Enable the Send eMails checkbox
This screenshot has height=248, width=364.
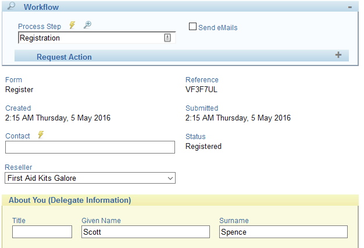click(x=193, y=27)
